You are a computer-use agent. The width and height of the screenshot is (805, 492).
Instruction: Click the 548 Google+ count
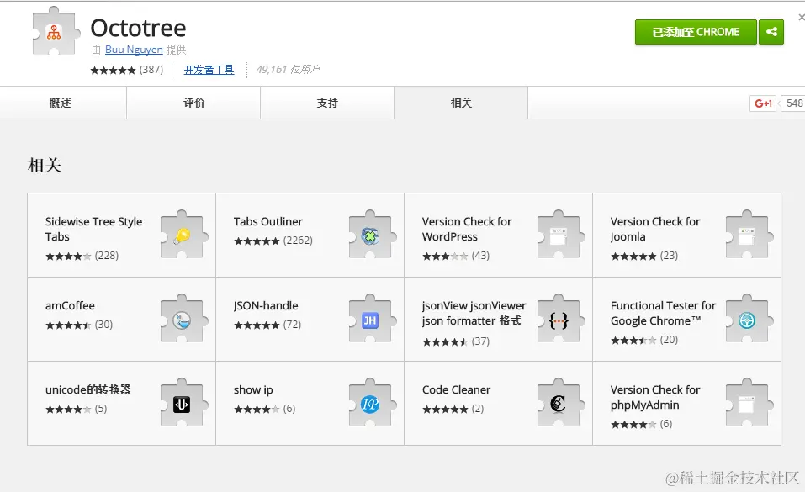(x=793, y=103)
